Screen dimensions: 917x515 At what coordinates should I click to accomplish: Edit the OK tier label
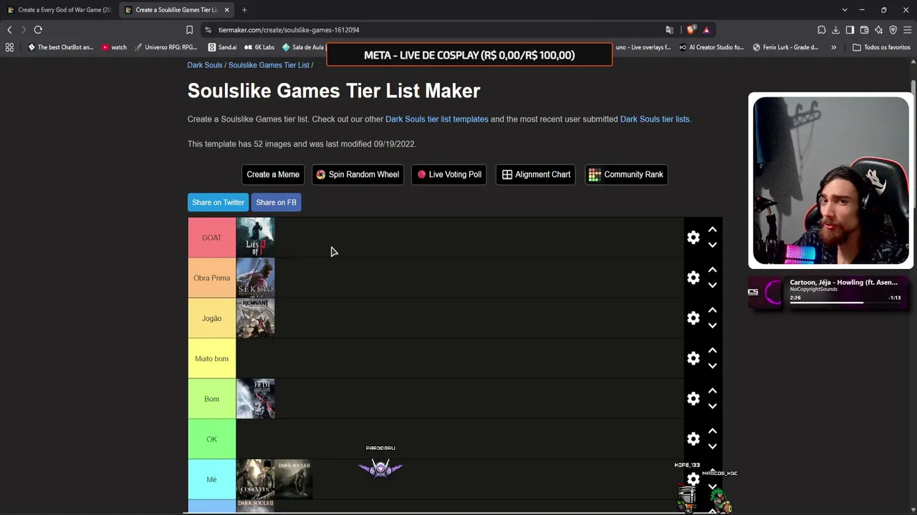coord(211,439)
